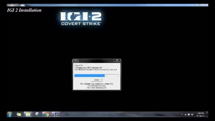Open the taskbar icon left of Chrome
Screen dimensions: 215x121
click(37, 114)
